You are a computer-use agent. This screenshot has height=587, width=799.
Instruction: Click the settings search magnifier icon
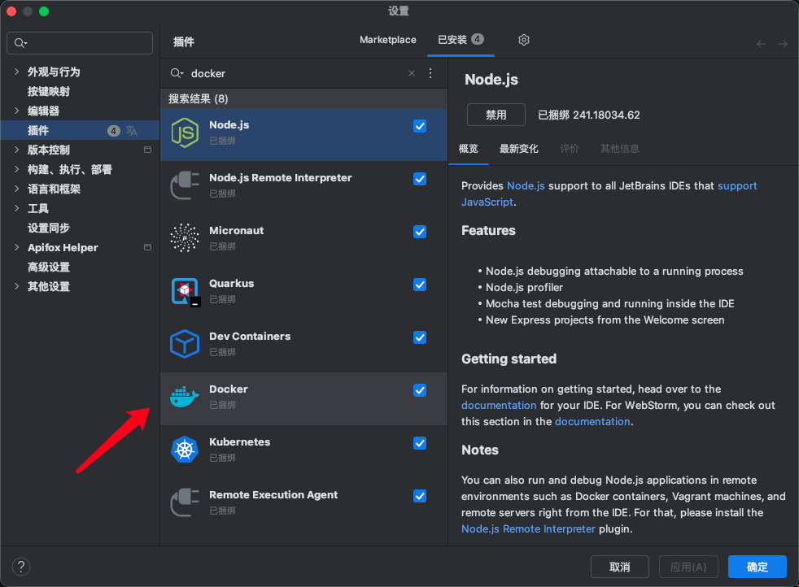[x=20, y=43]
